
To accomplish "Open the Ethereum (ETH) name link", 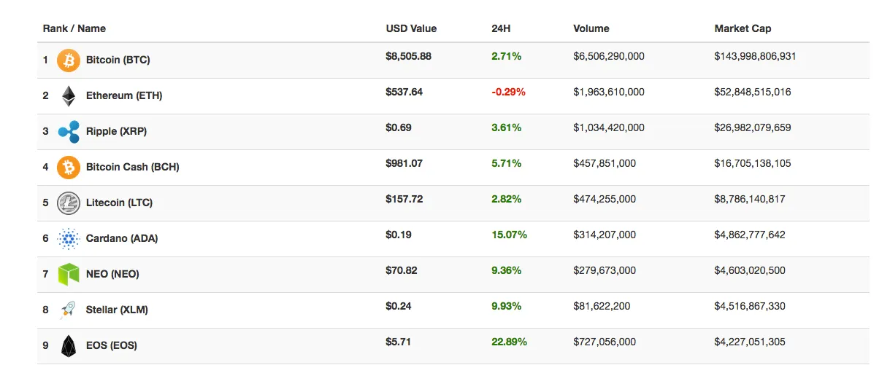I will tap(124, 95).
